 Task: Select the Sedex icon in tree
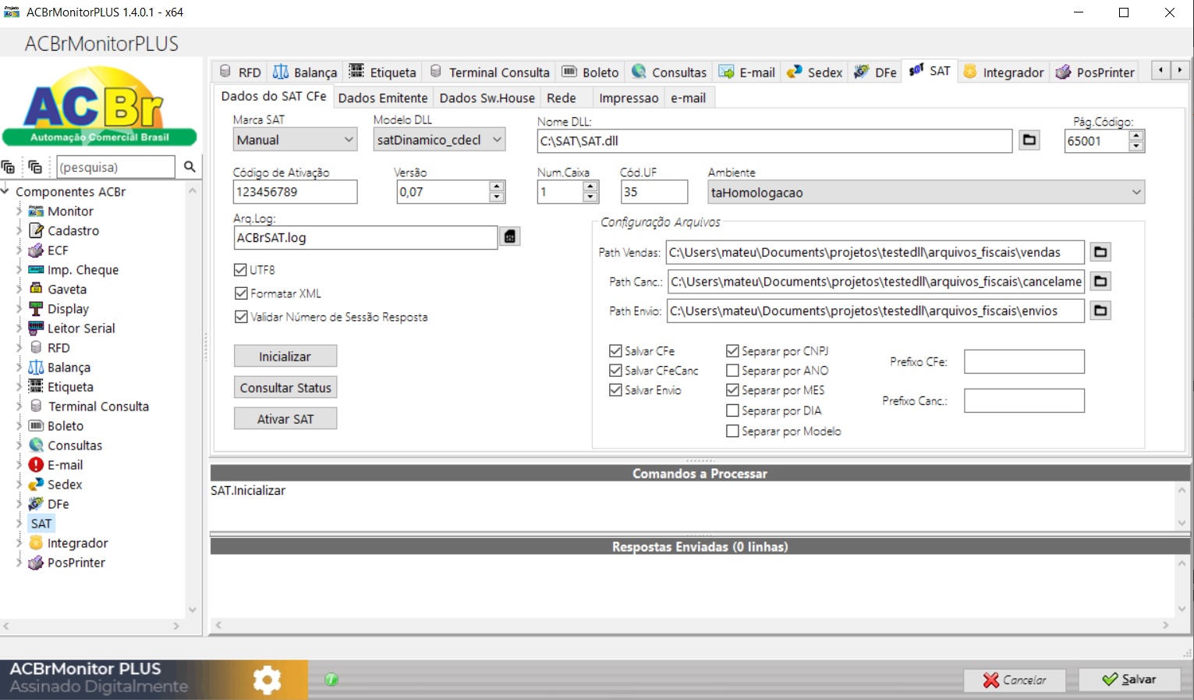pyautogui.click(x=36, y=485)
